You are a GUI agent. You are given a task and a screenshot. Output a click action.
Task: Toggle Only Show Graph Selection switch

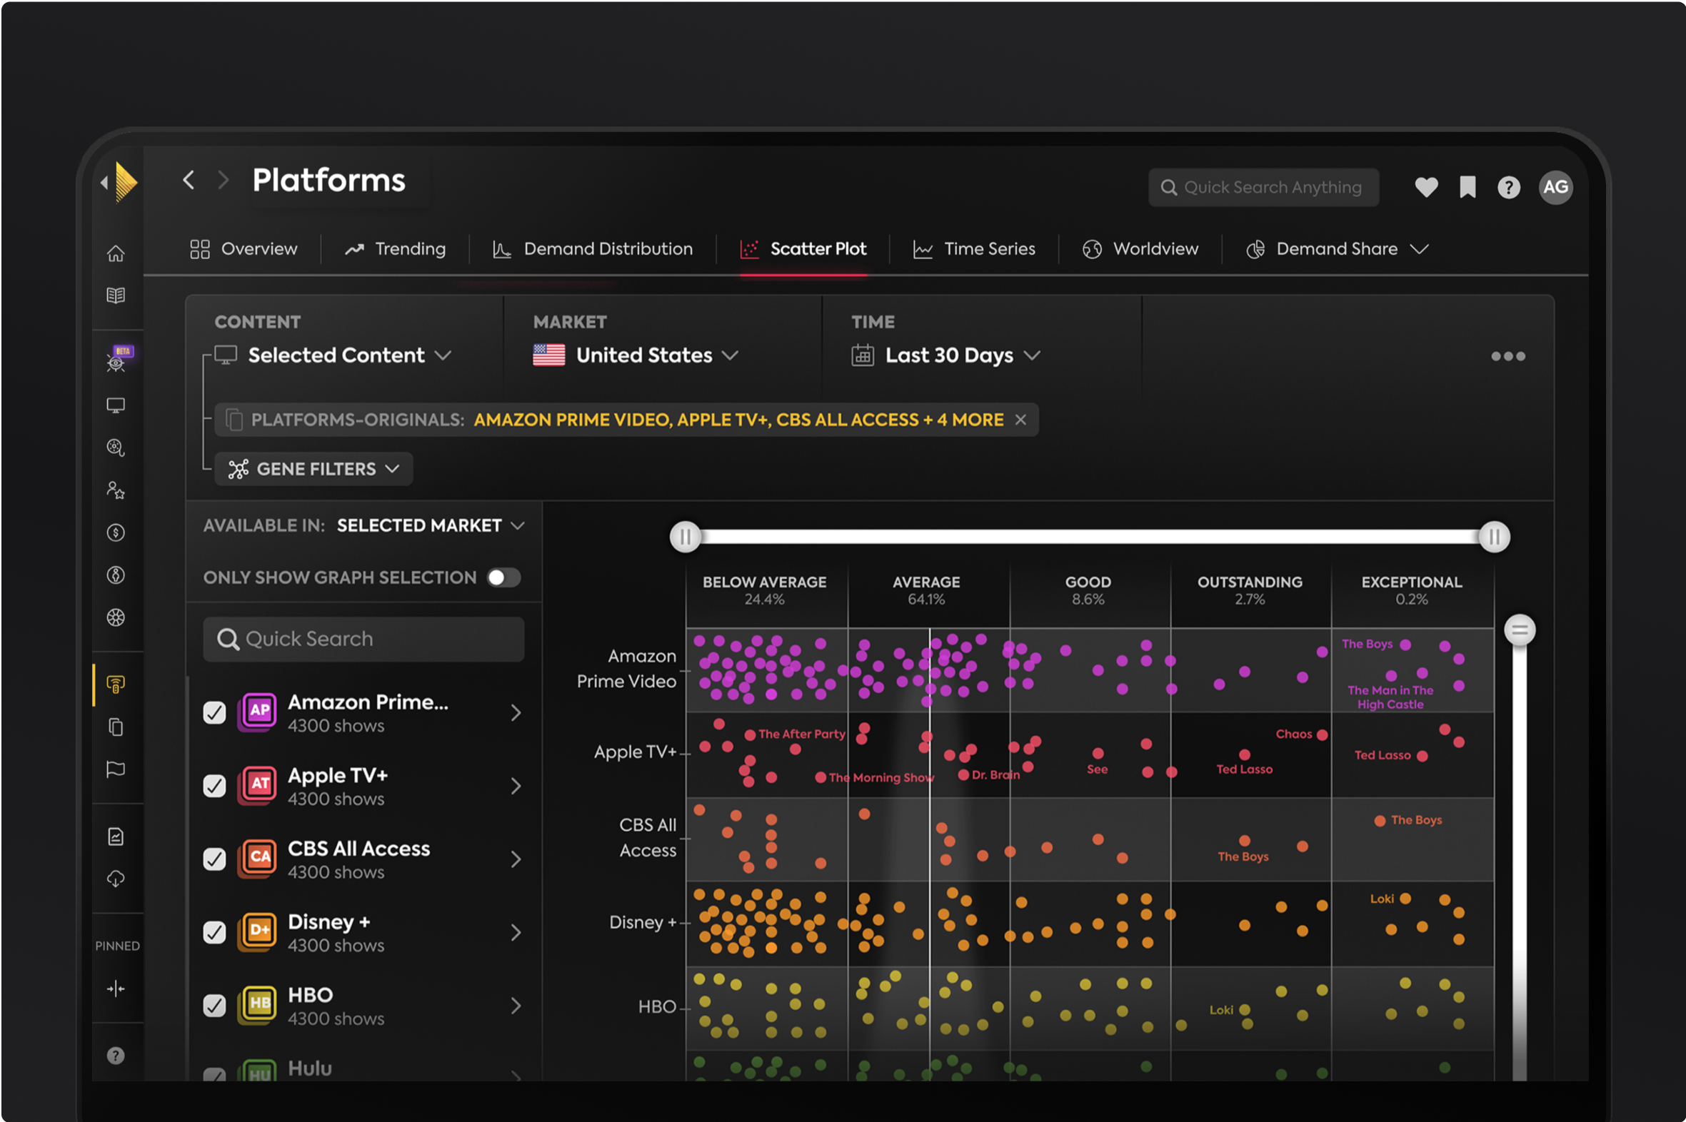(504, 577)
